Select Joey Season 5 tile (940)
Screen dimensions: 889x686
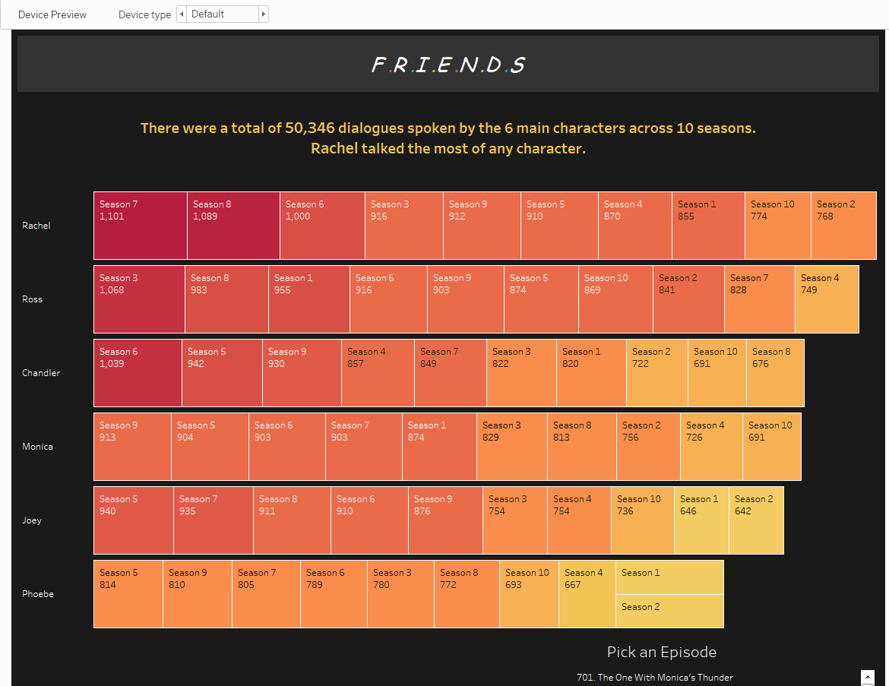(x=134, y=520)
